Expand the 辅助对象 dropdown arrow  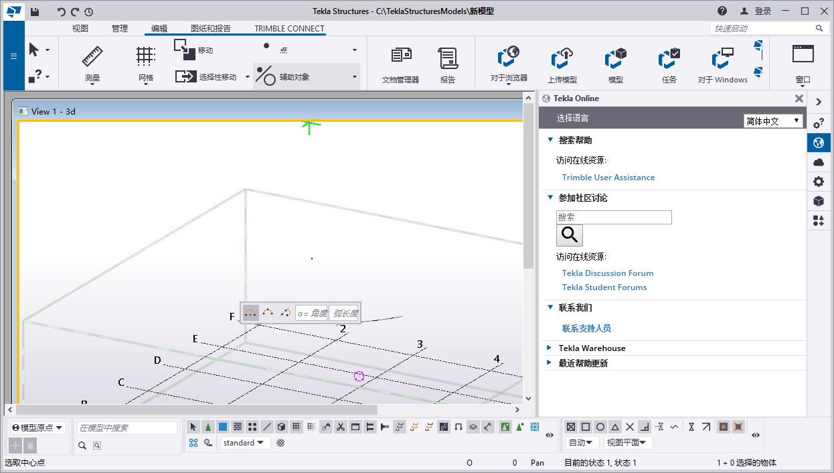[x=355, y=77]
